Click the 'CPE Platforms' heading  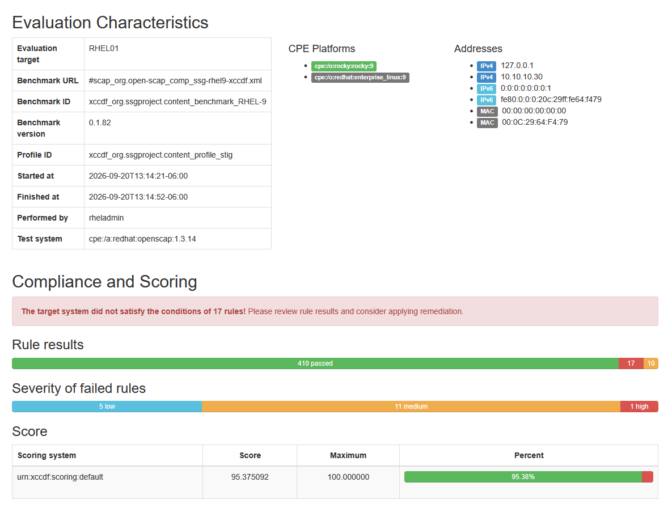point(322,49)
